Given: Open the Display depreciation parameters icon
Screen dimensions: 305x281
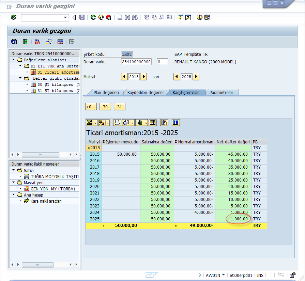Looking at the screenshot, I should (x=72, y=42).
